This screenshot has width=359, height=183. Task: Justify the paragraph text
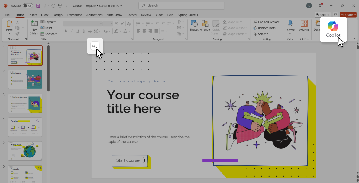156,31
